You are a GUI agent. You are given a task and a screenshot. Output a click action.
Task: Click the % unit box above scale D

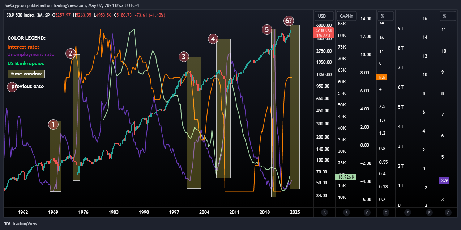pos(386,16)
